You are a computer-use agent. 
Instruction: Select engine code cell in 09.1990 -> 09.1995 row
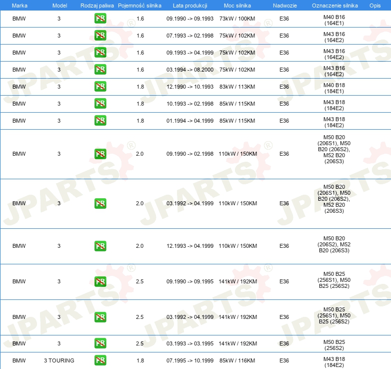click(x=334, y=280)
